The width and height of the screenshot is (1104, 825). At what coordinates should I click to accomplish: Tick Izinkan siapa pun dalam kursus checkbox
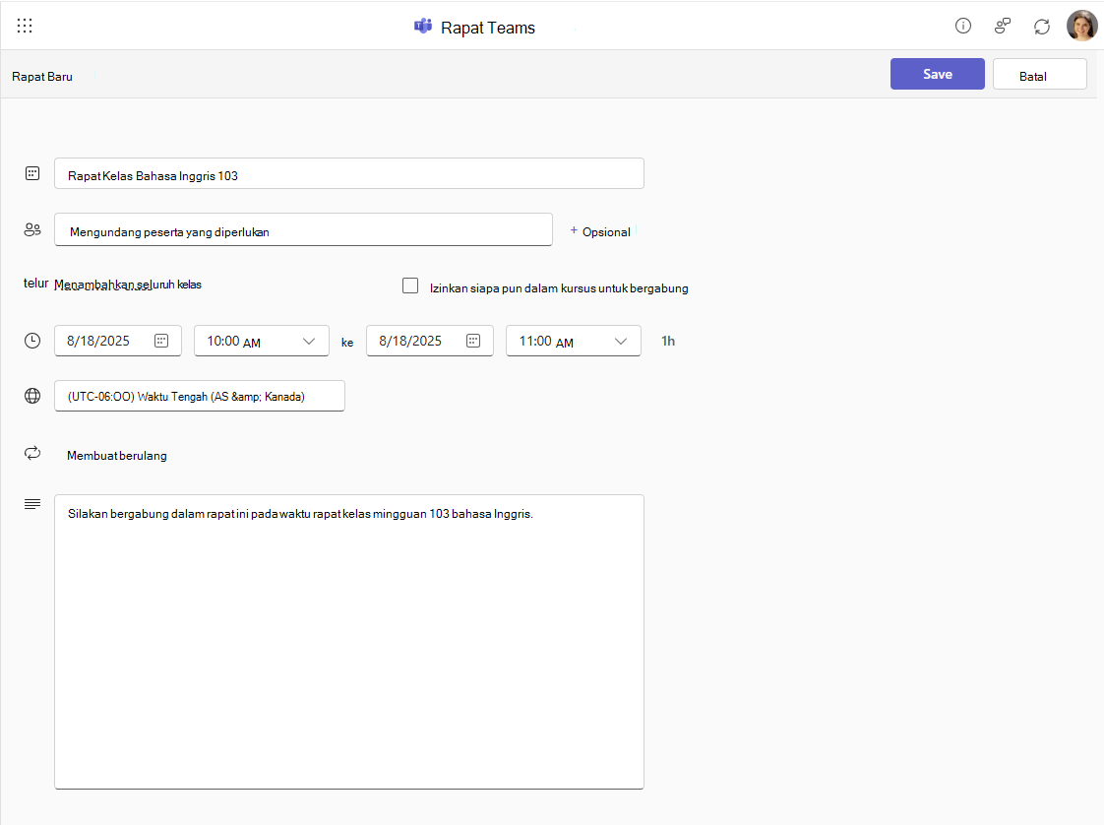(410, 286)
